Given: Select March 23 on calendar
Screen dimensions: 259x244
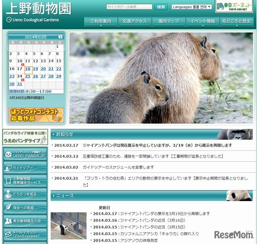Looking at the screenshot, I should click(x=12, y=76).
